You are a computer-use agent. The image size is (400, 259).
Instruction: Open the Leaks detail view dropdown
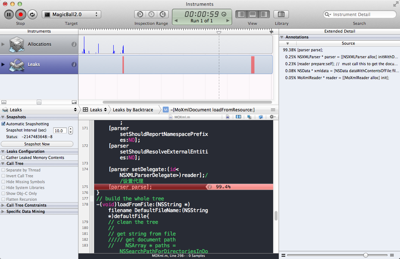tap(95, 110)
